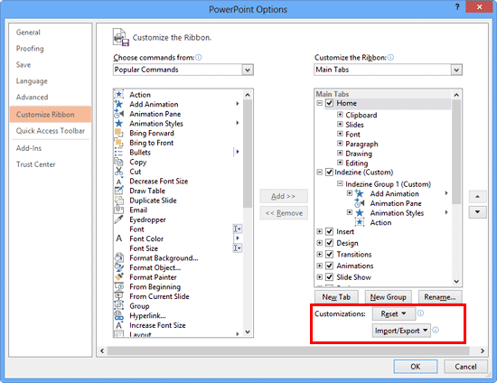Toggle the Slide Show tab checkbox
Screen dimensions: 497x383
[x=330, y=277]
